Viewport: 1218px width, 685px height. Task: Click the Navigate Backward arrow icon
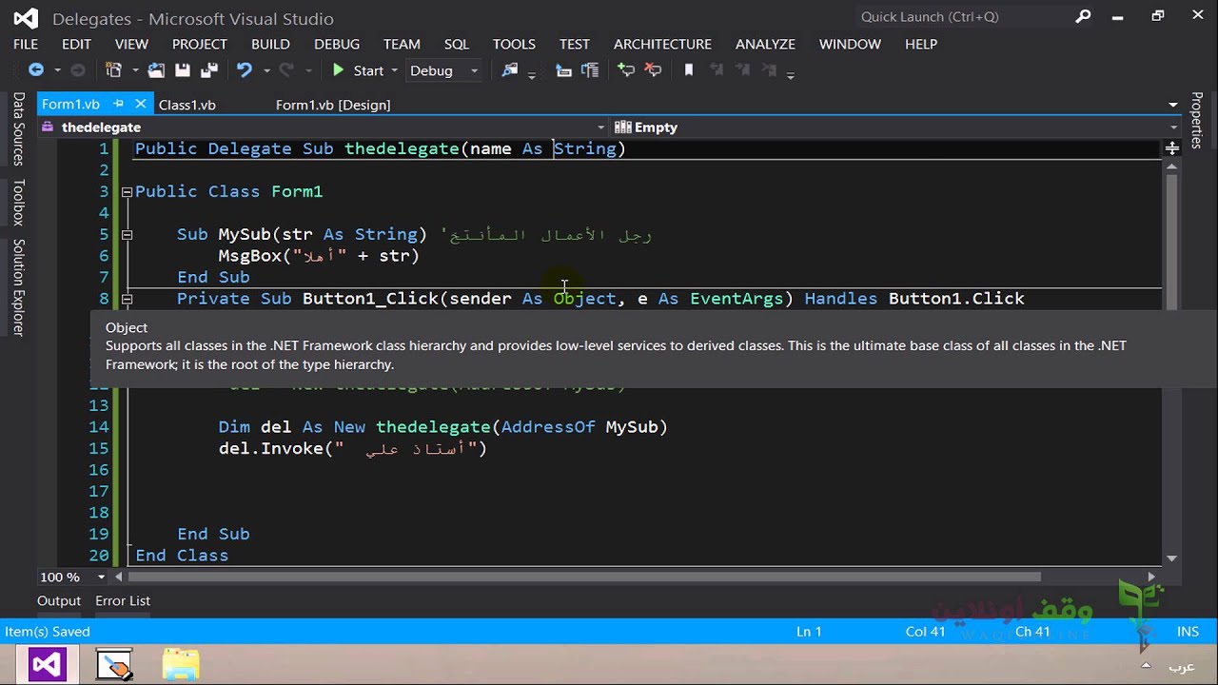point(36,69)
